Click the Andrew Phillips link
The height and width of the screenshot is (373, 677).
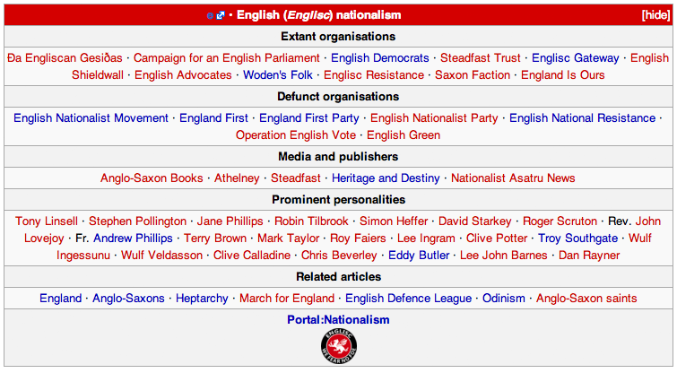click(133, 239)
